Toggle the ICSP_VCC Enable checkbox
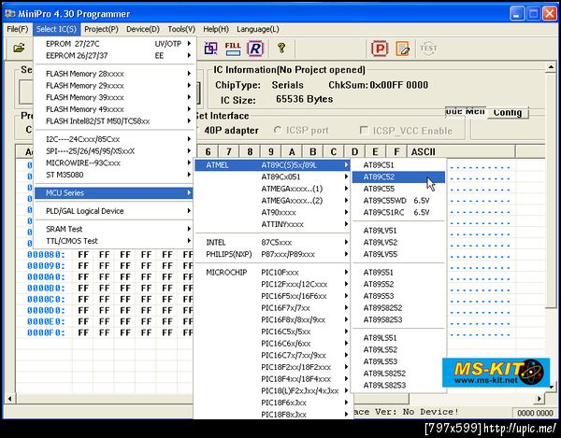561x438 pixels. click(x=364, y=131)
